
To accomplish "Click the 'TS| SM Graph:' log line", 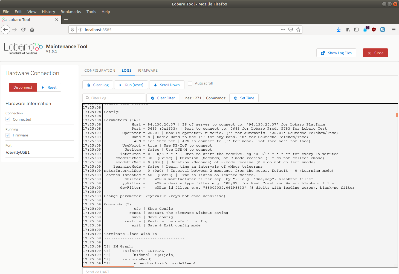I will (x=119, y=246).
